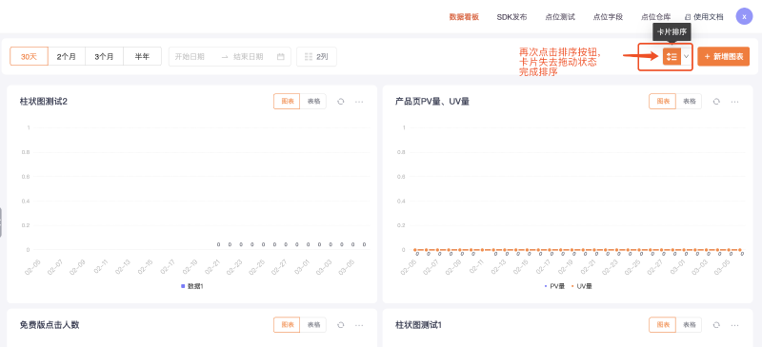The image size is (762, 347).
Task: Toggle the 数据1 legend item
Action: (x=192, y=286)
